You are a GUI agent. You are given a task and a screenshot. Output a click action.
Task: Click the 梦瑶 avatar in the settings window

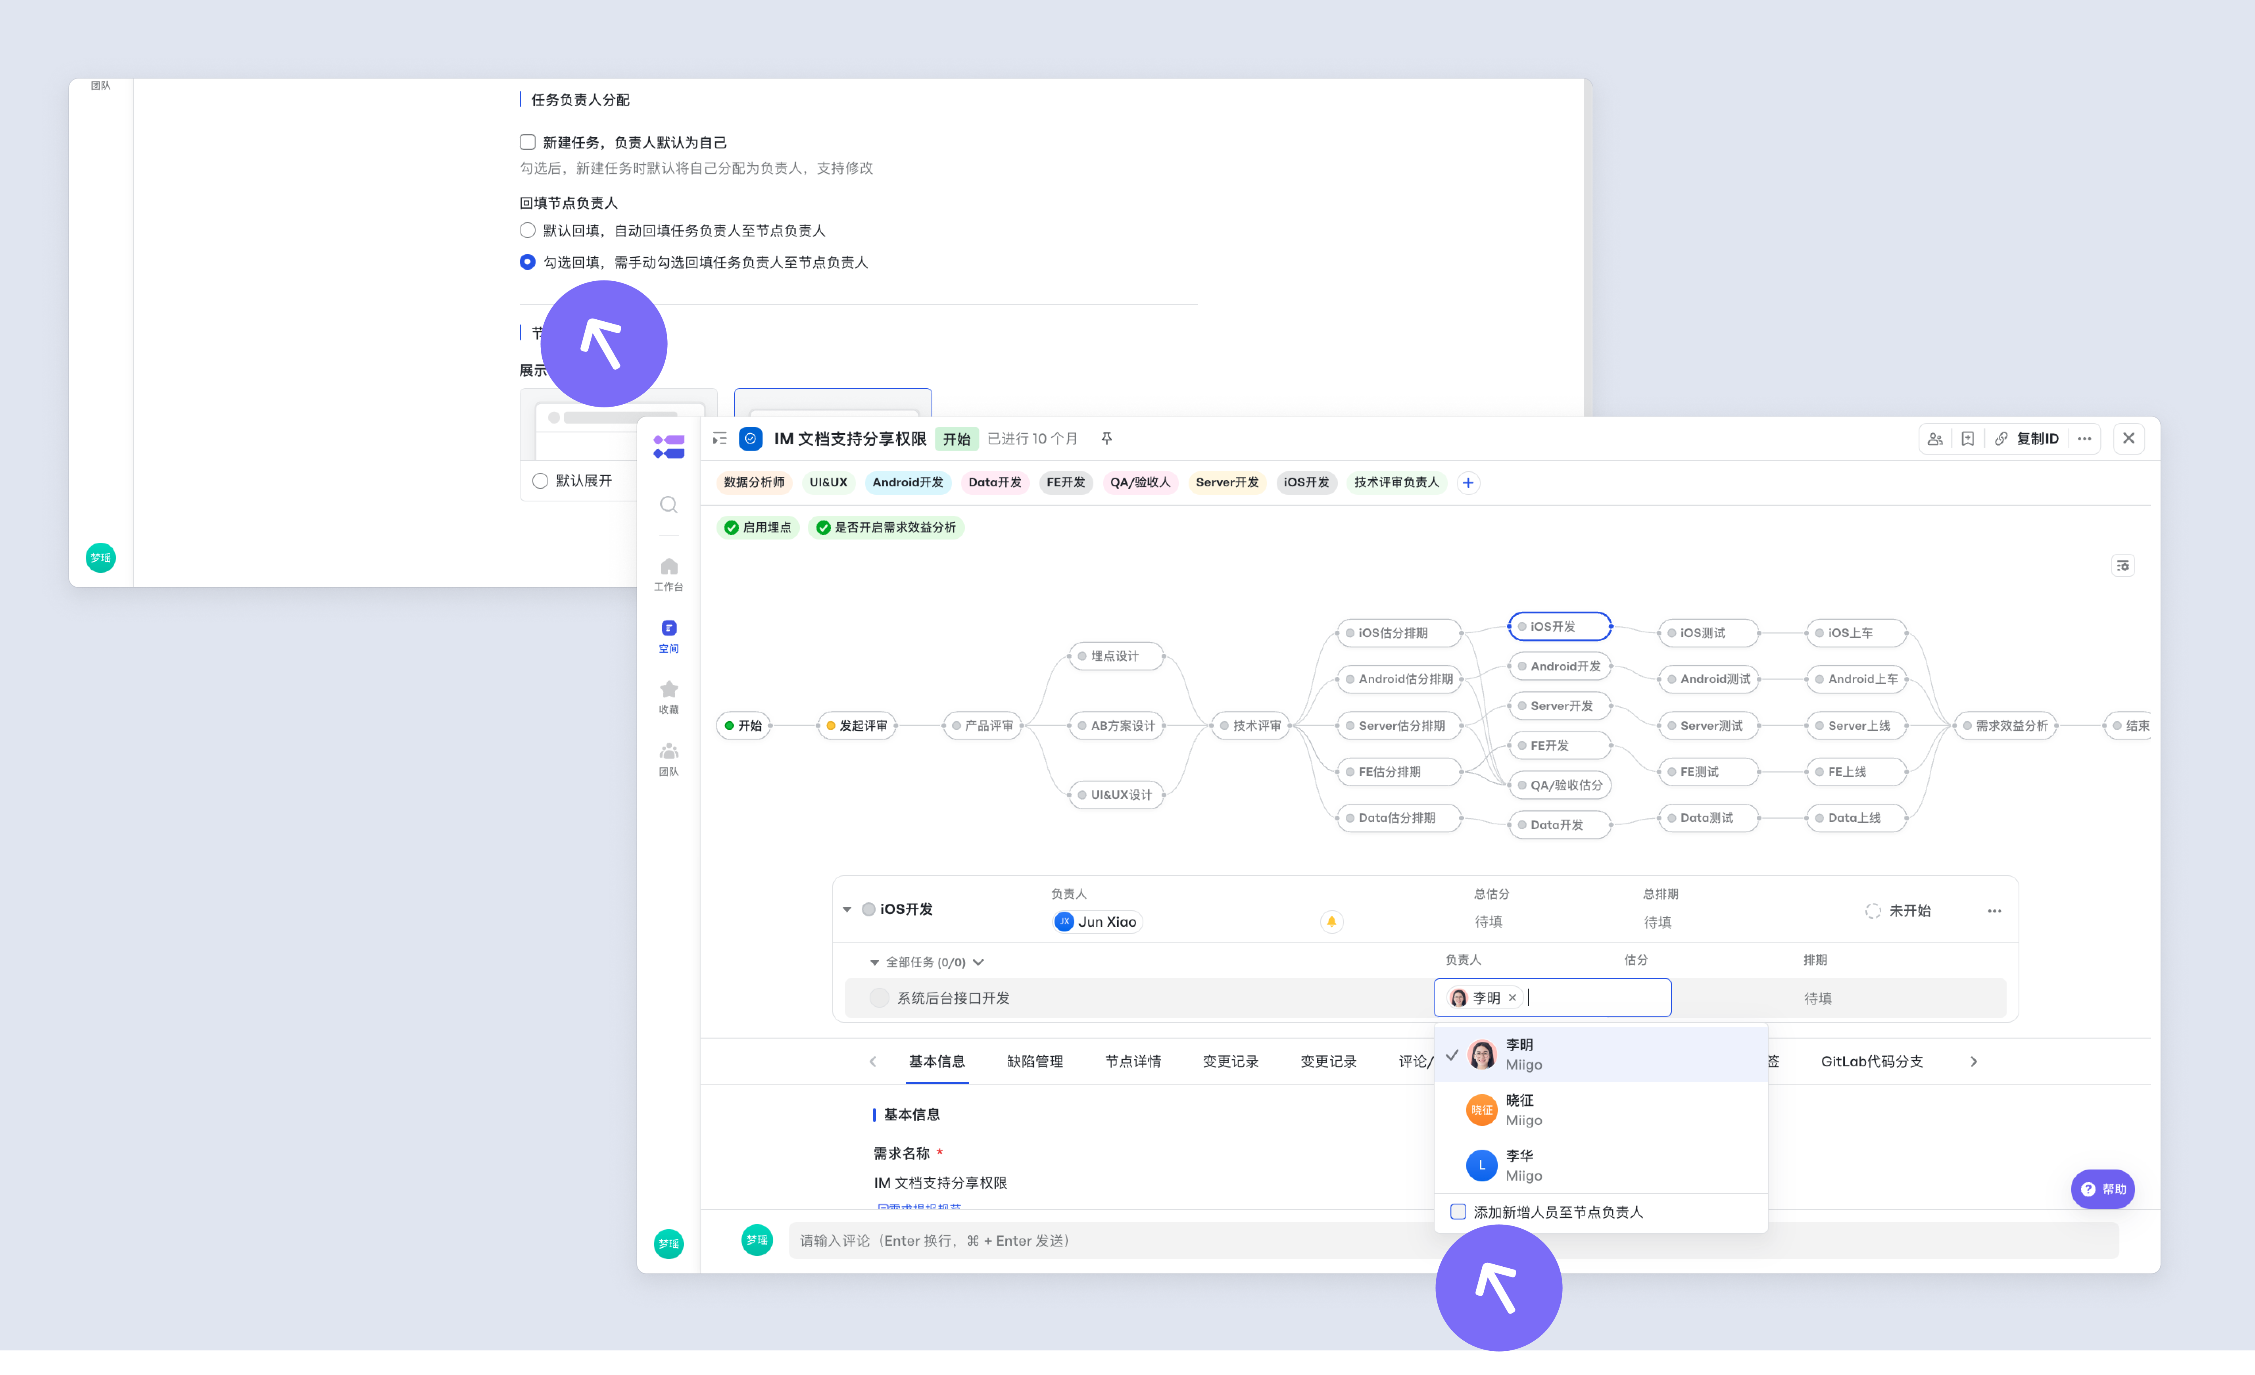point(101,558)
